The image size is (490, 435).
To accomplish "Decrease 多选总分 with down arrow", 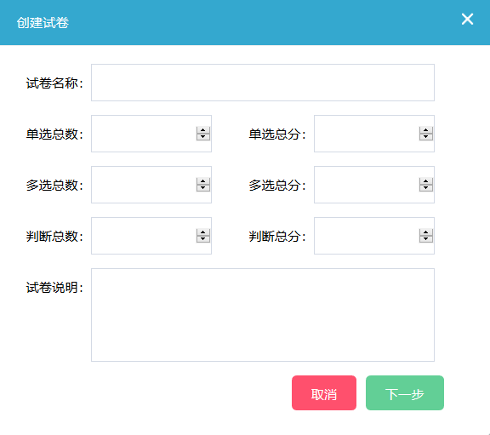I will (x=425, y=188).
